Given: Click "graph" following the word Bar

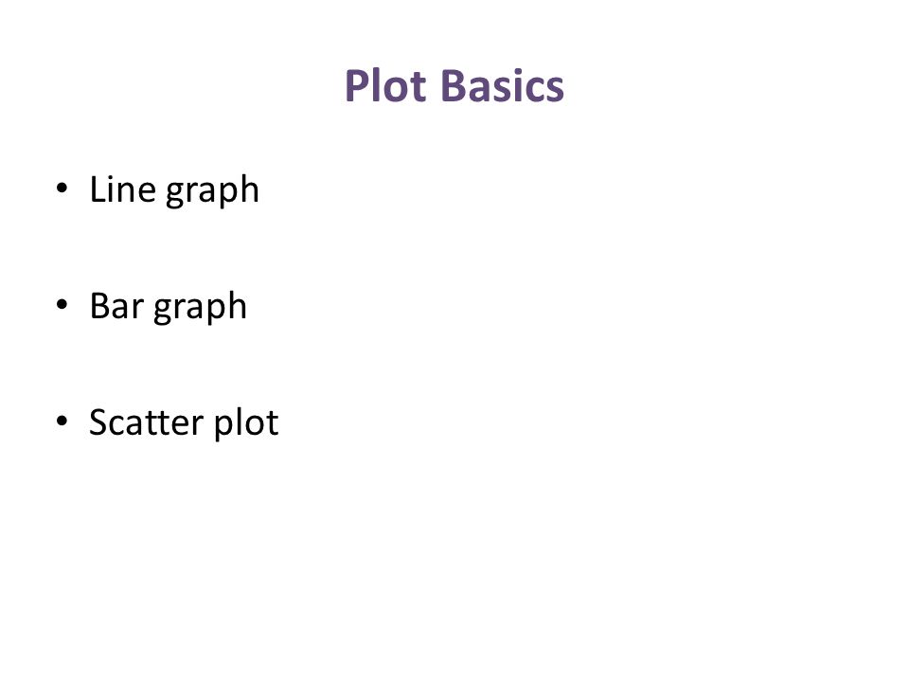Looking at the screenshot, I should [200, 308].
